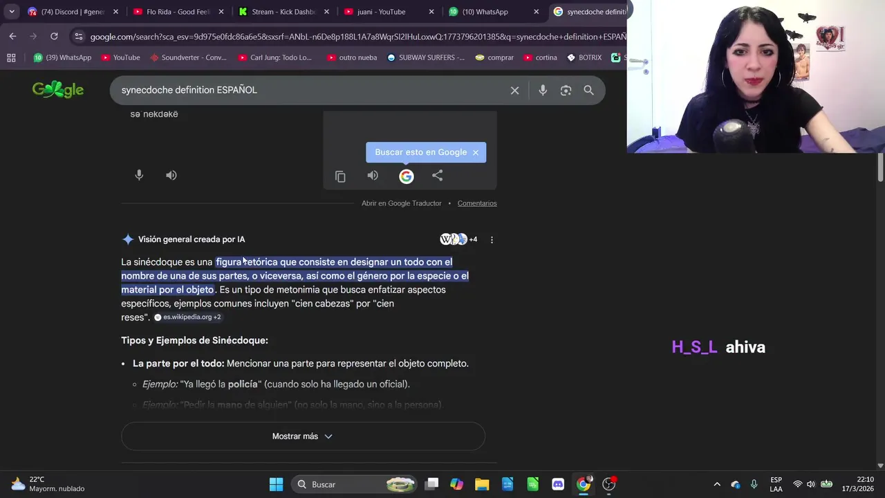Clear the Google search box text
The width and height of the screenshot is (885, 498).
[514, 90]
